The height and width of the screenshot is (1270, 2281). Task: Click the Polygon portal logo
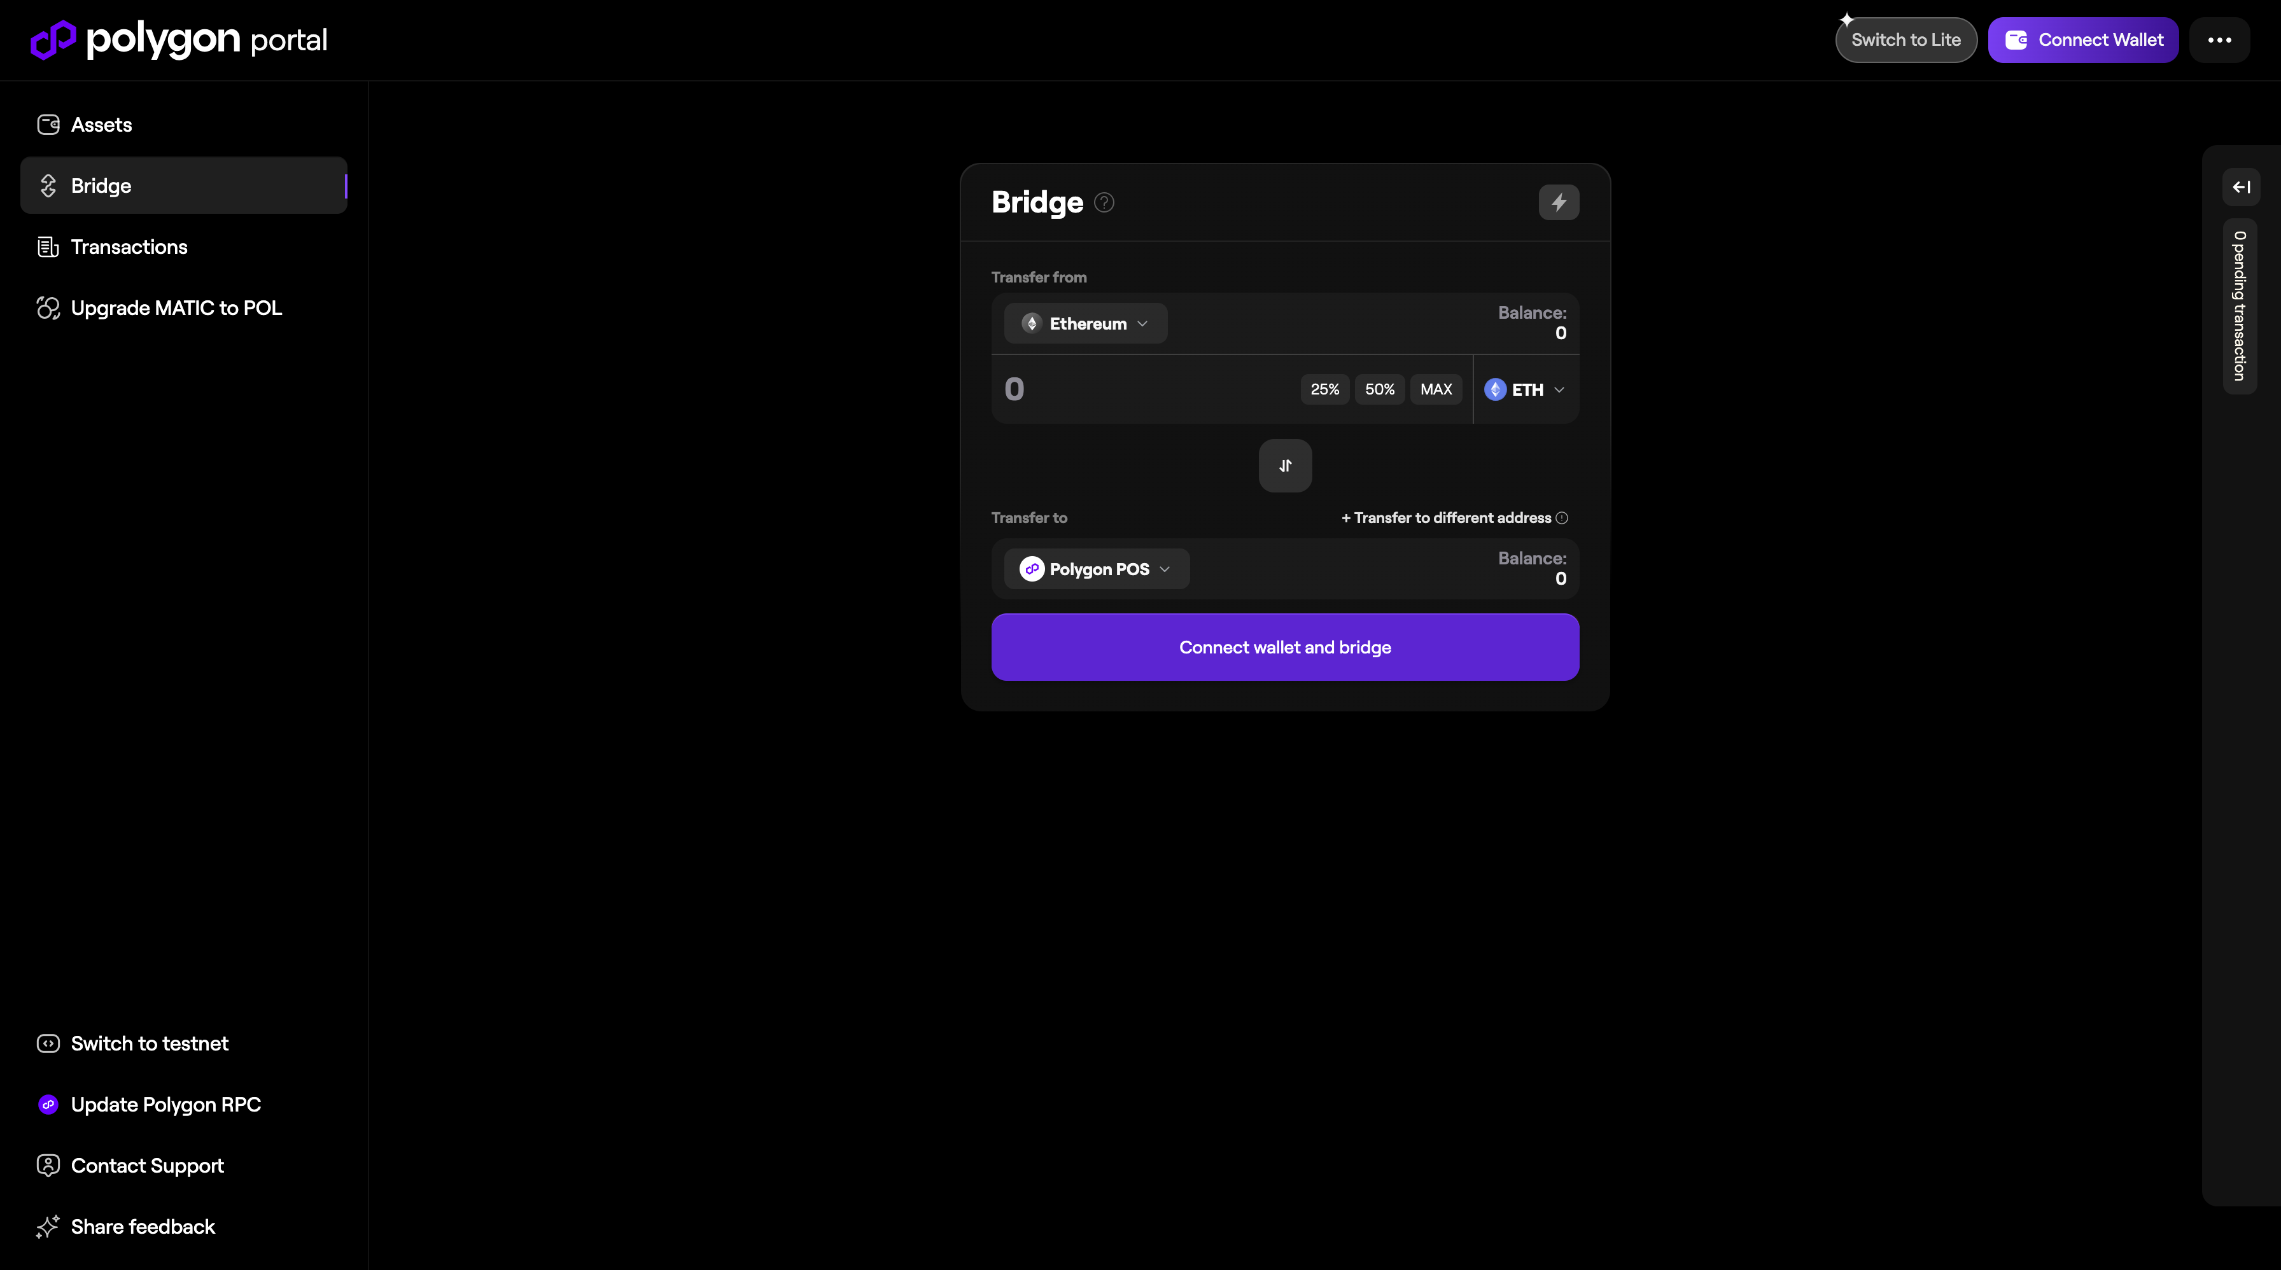pyautogui.click(x=179, y=40)
